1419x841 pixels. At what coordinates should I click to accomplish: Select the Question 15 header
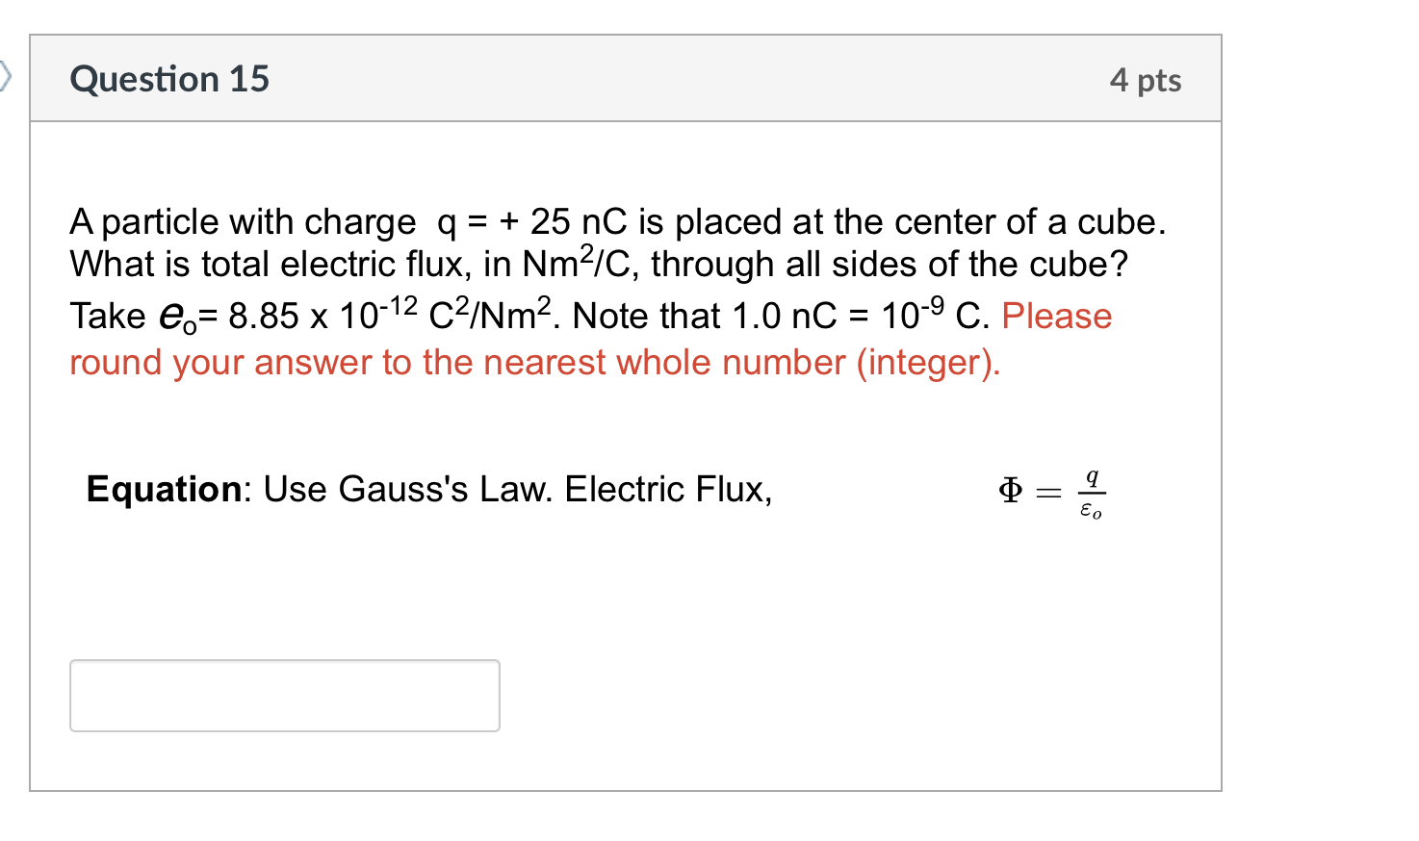tap(169, 79)
